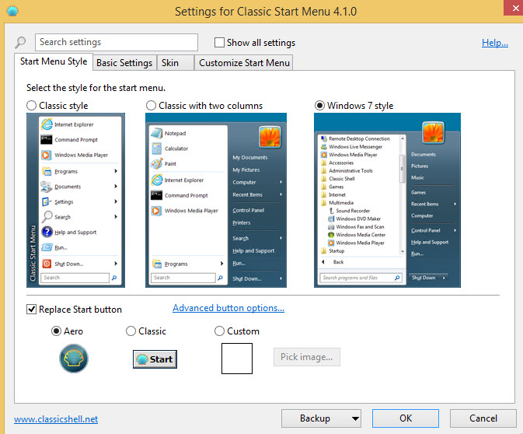The height and width of the screenshot is (434, 523).
Task: Switch to the Customize Start Menu tab
Action: coord(244,63)
